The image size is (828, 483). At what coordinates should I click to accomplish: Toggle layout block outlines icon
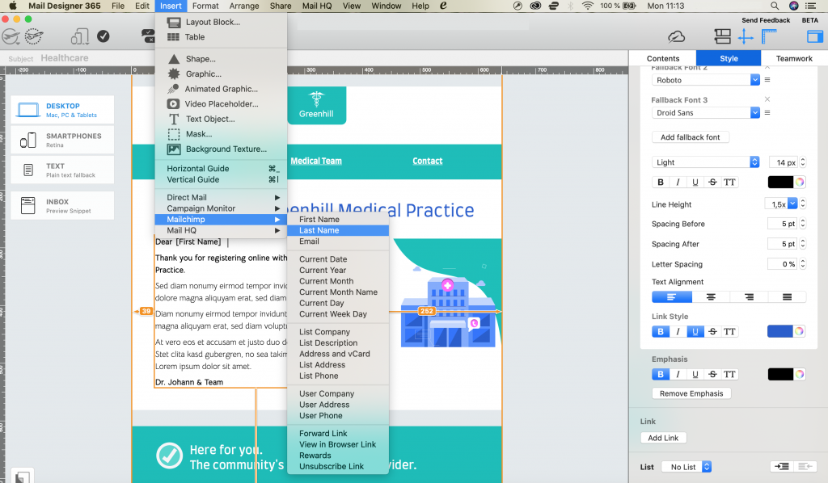click(722, 36)
